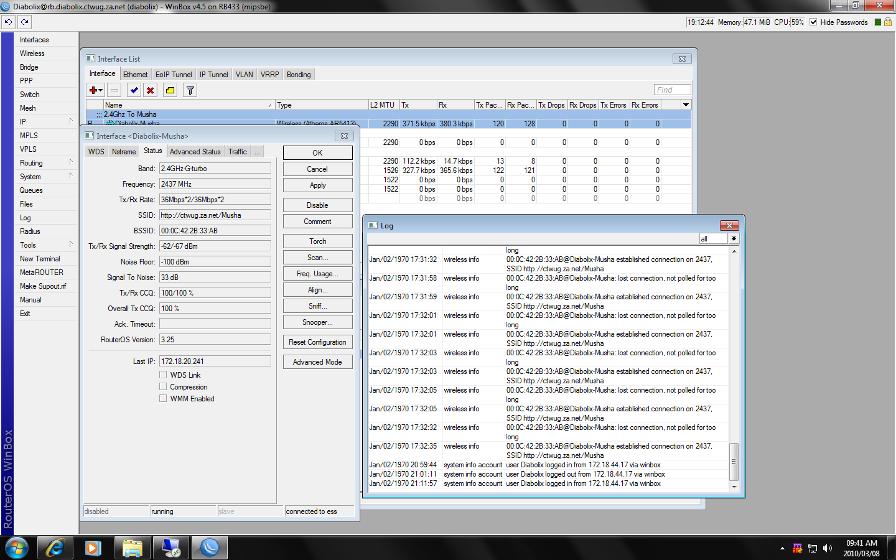Click the Find field in Interface List
Viewport: 896px width, 560px height.
(x=672, y=90)
